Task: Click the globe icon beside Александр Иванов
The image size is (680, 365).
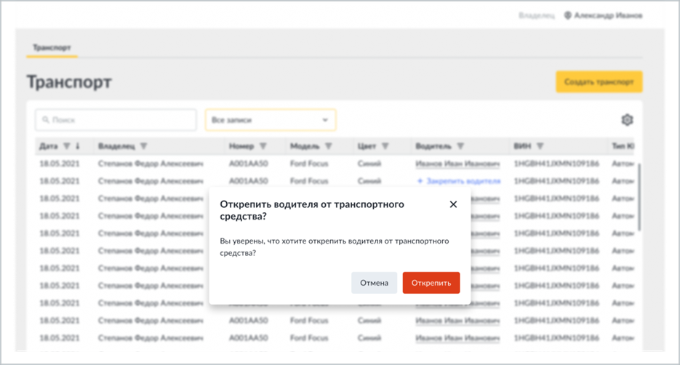Action: pyautogui.click(x=567, y=15)
